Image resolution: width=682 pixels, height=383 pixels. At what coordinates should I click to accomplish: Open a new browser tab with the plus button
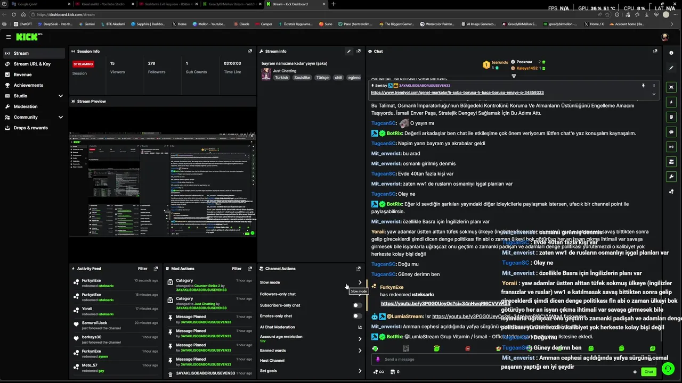[334, 4]
